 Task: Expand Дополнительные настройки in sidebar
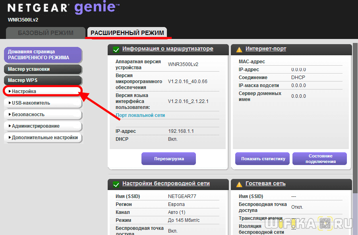(x=43, y=138)
